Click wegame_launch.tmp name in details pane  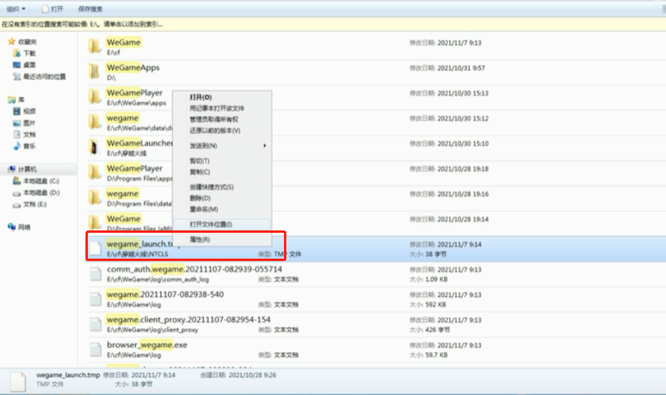[68, 375]
